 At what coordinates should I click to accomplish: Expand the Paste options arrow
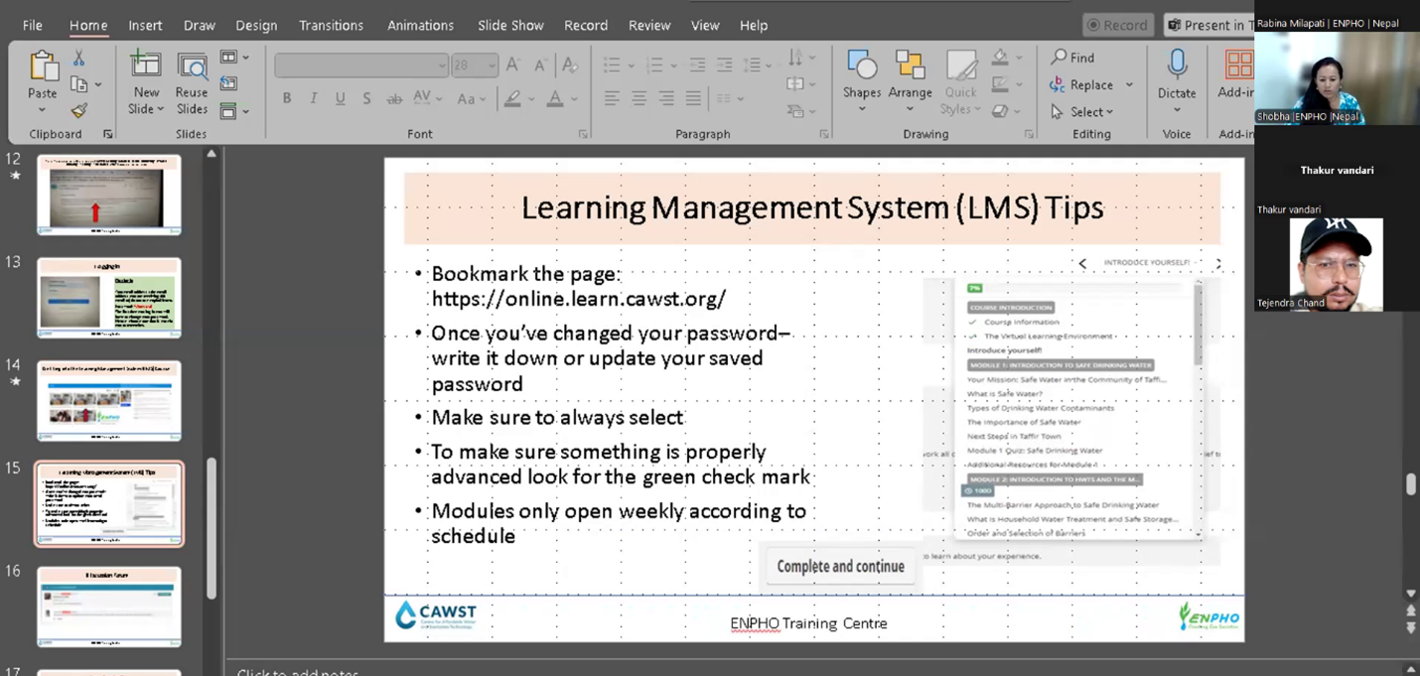(43, 110)
